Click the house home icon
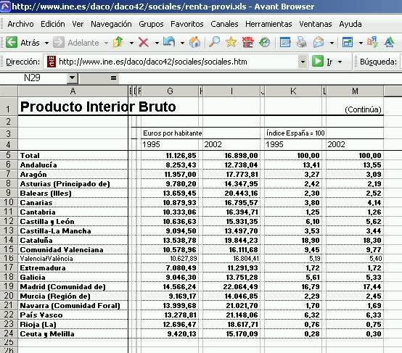This screenshot has height=353, width=402. coord(195,42)
